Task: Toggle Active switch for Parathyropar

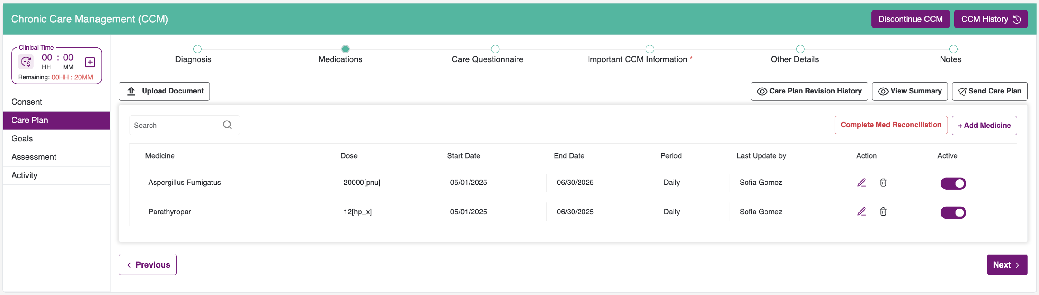Action: 953,212
